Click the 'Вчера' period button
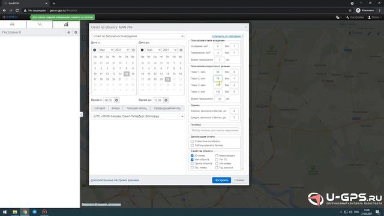The height and width of the screenshot is (216, 384). (116, 108)
